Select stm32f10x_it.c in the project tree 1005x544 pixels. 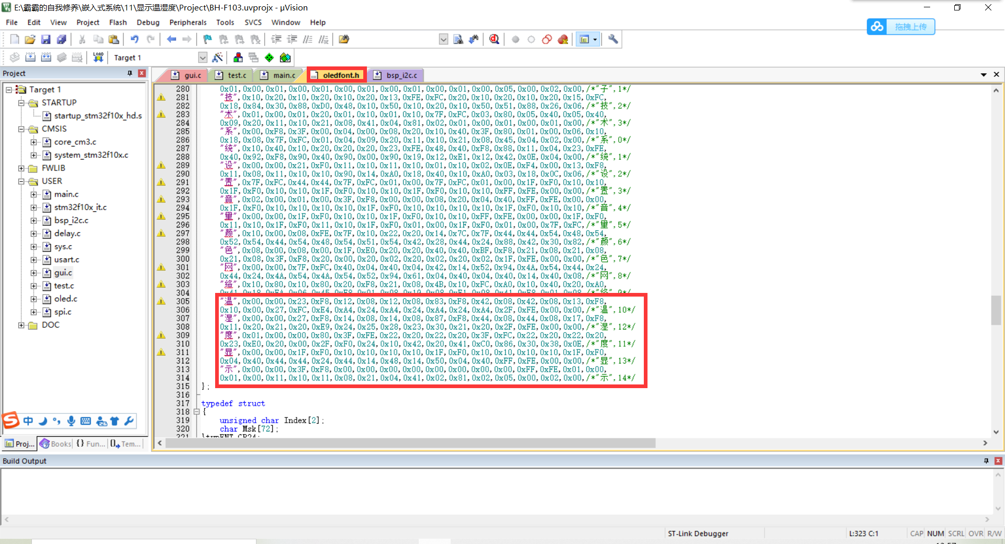point(81,207)
